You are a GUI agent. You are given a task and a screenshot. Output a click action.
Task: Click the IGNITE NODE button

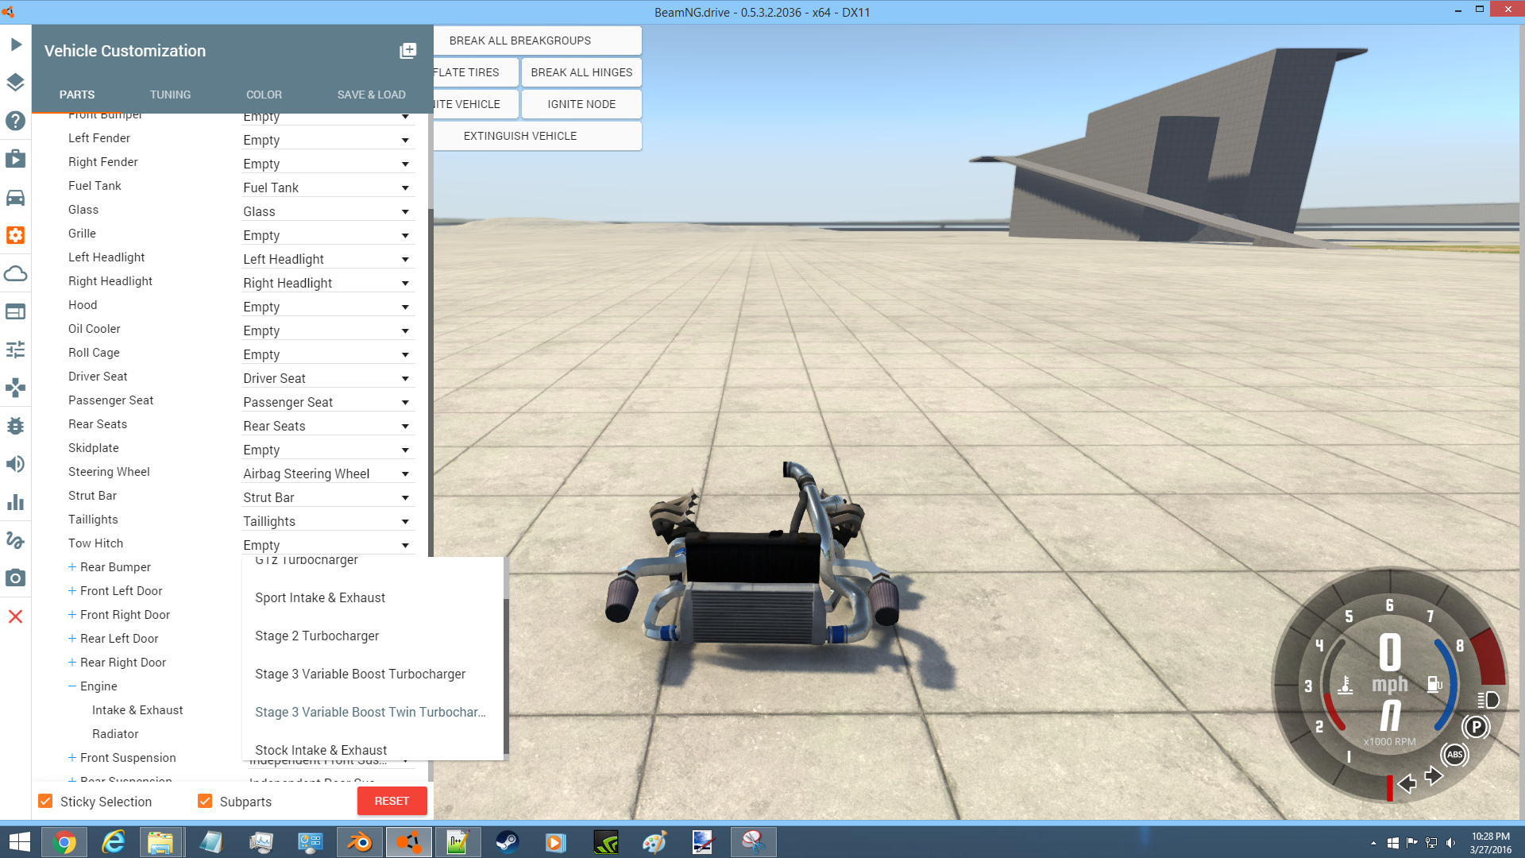(x=581, y=104)
